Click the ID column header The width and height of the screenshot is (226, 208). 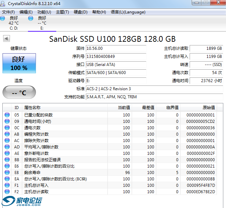(x=17, y=107)
